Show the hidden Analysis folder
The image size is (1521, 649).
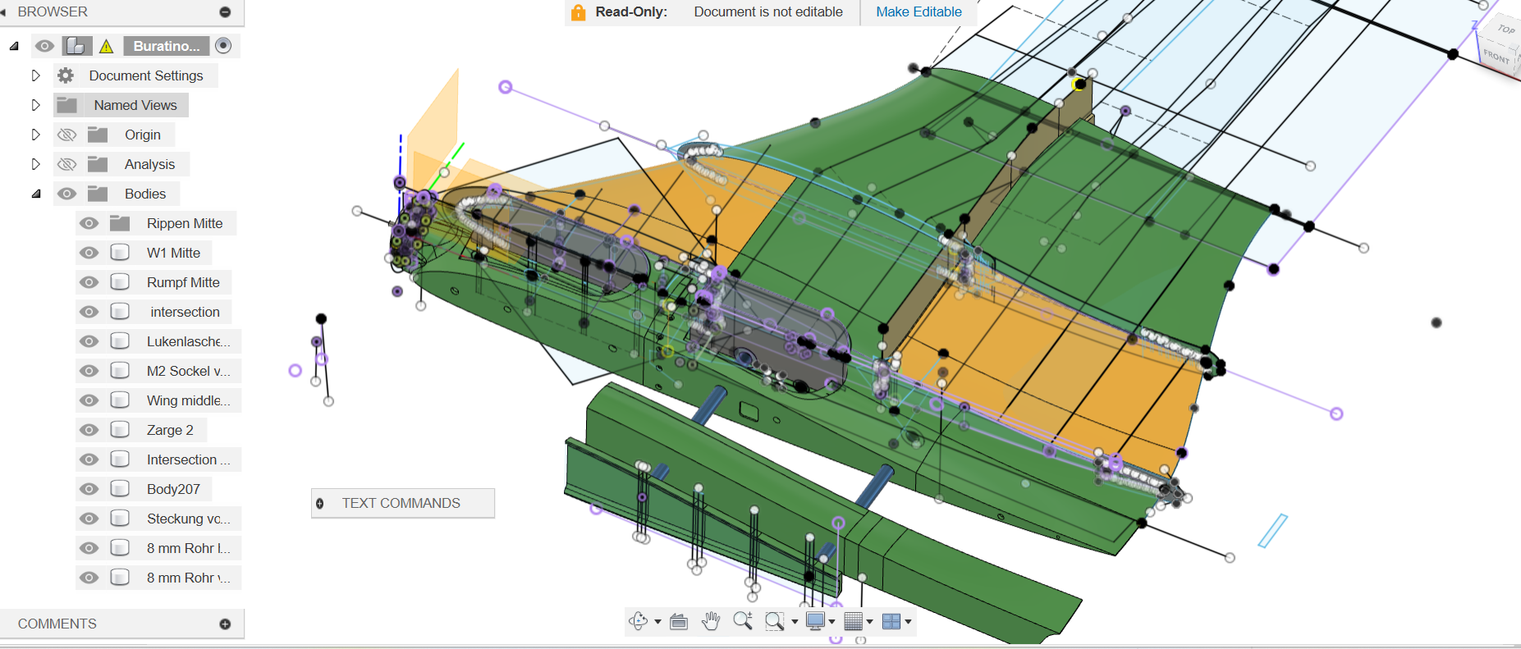[x=67, y=164]
